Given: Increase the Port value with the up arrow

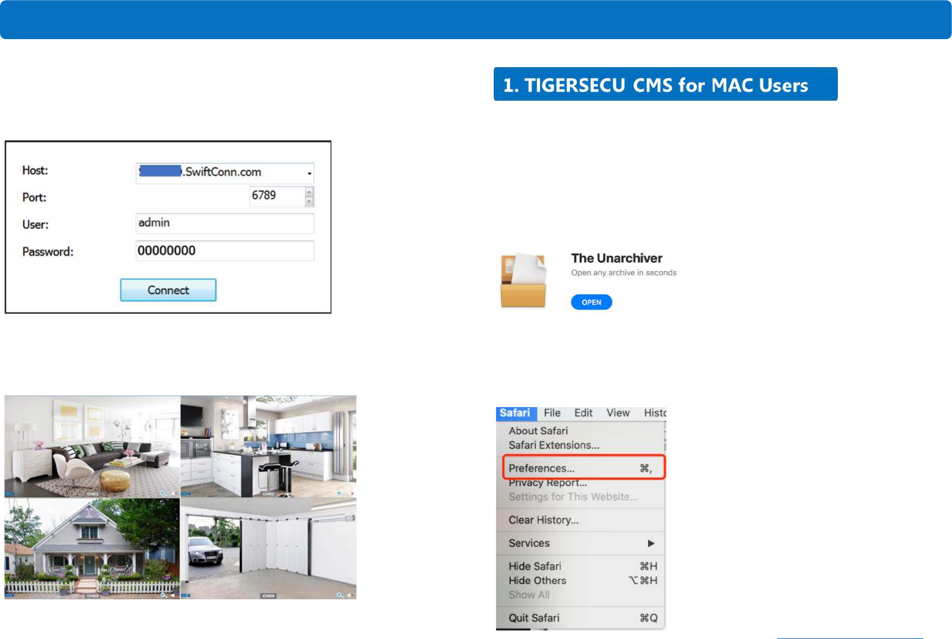Looking at the screenshot, I should 309,192.
